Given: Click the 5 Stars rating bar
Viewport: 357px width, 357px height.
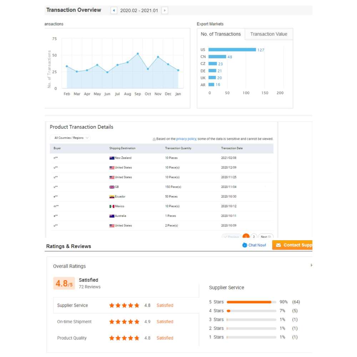Looking at the screenshot, I should pyautogui.click(x=251, y=302).
